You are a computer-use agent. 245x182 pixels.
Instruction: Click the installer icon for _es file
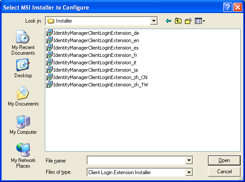pyautogui.click(x=49, y=48)
